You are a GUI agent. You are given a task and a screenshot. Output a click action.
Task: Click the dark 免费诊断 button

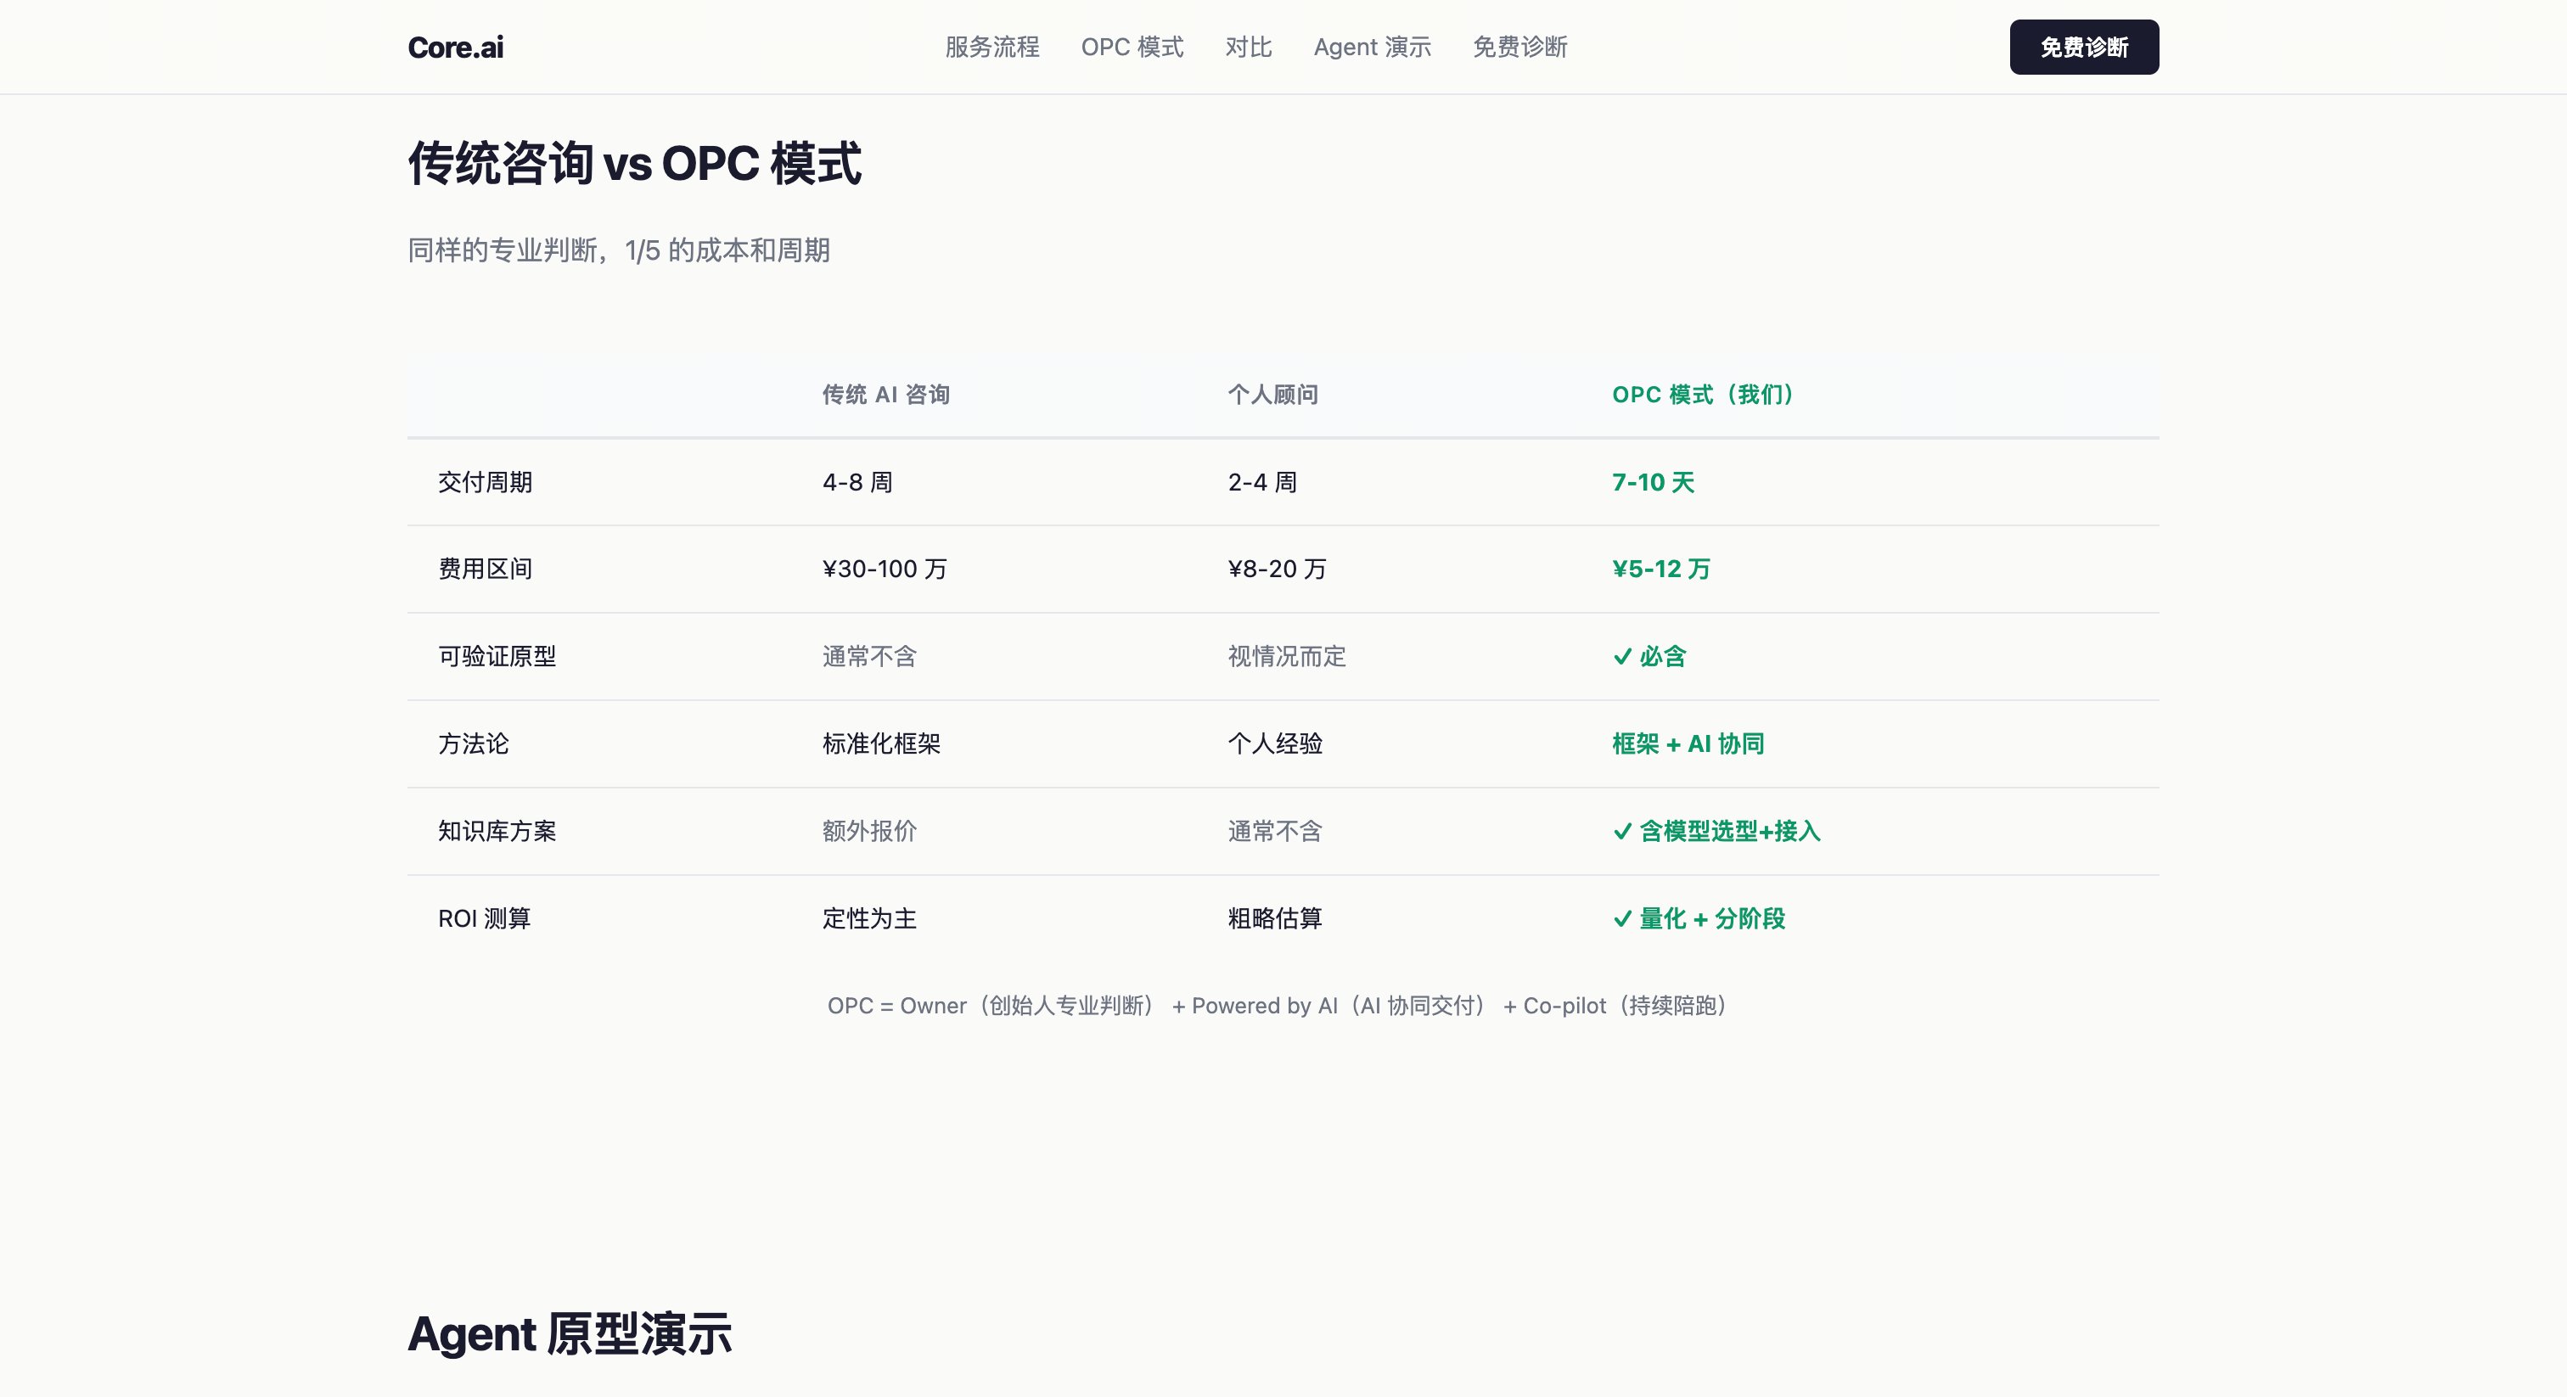2084,47
